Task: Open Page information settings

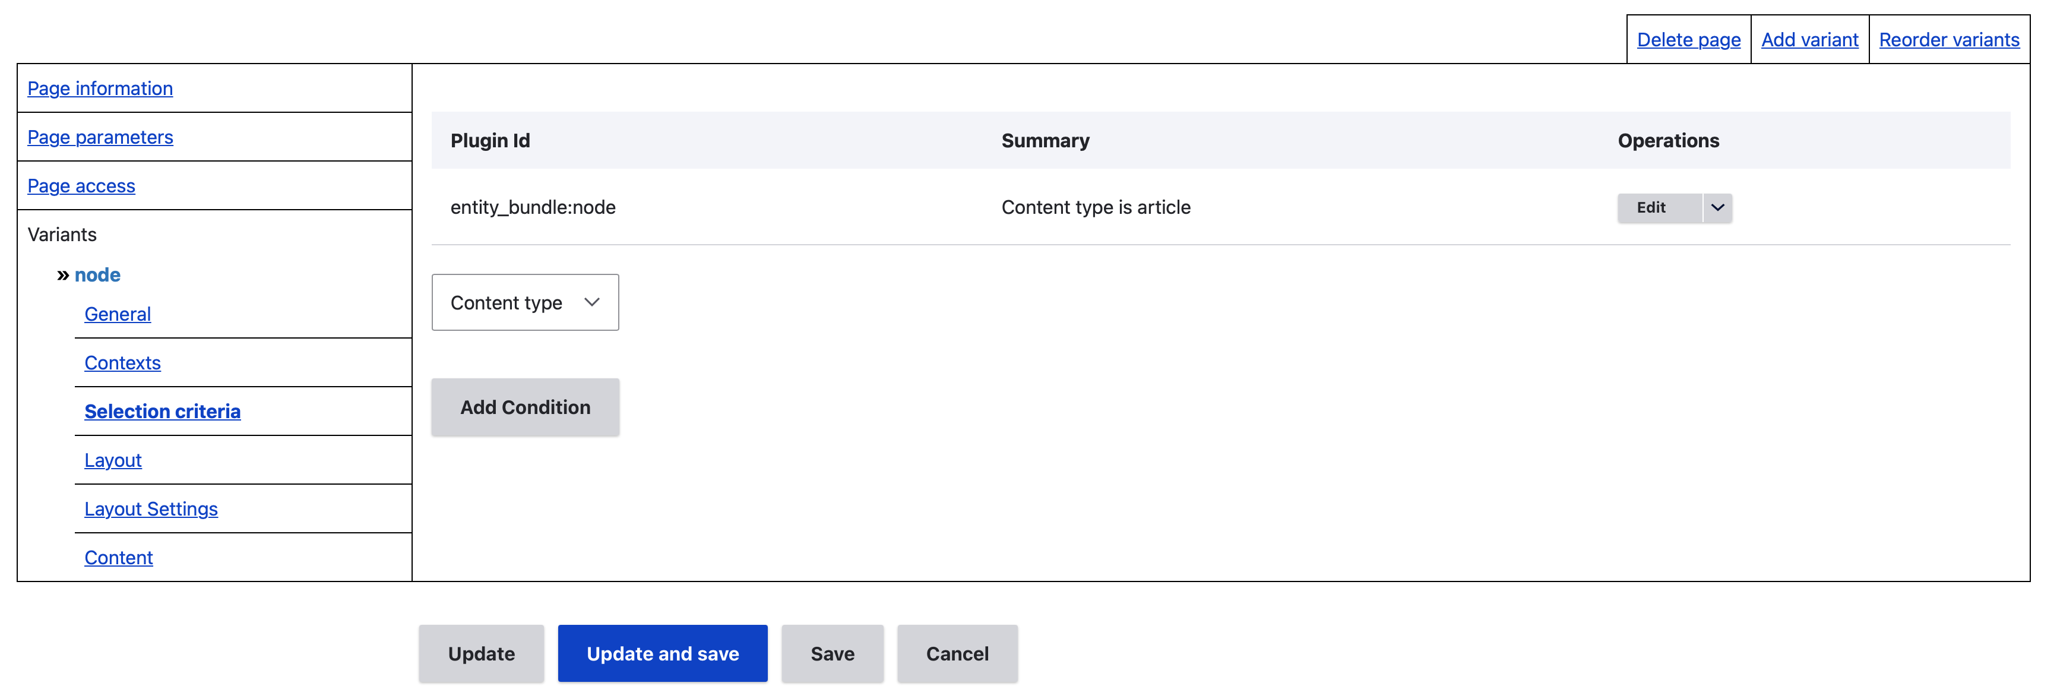Action: [100, 88]
